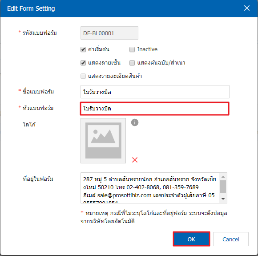The height and width of the screenshot is (256, 258).
Task: Click the logo image placeholder
Action: click(x=103, y=141)
